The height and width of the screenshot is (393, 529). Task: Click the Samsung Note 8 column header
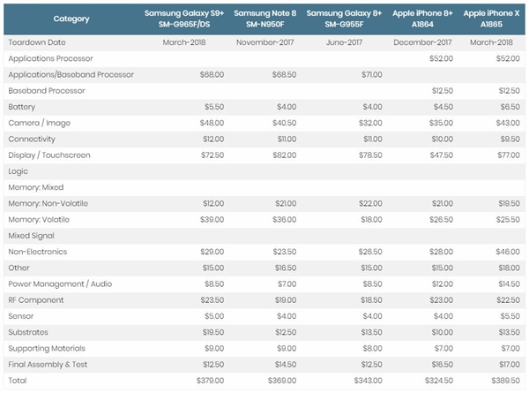tap(264, 19)
